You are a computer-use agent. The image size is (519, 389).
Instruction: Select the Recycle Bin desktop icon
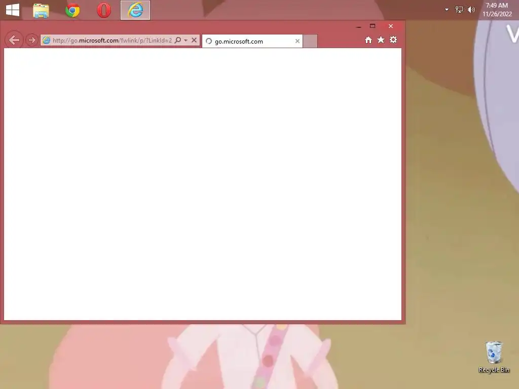pos(494,358)
